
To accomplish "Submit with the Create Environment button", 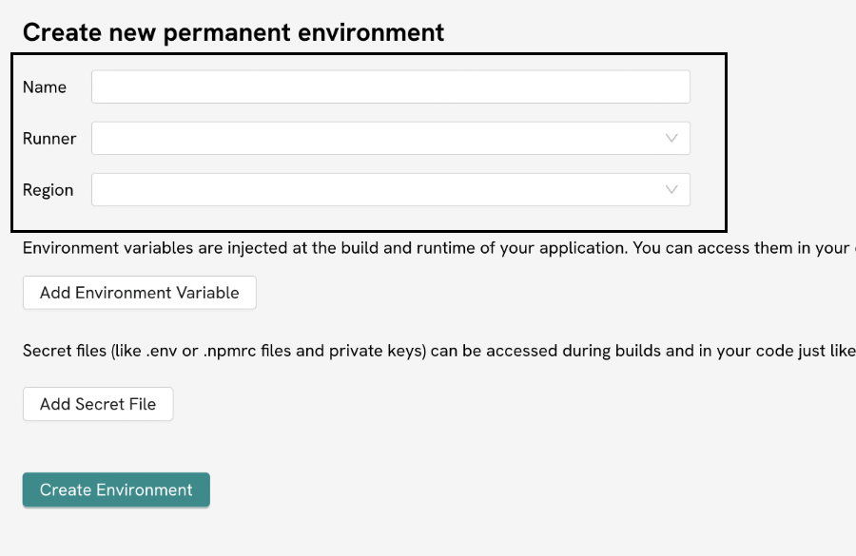I will [116, 489].
